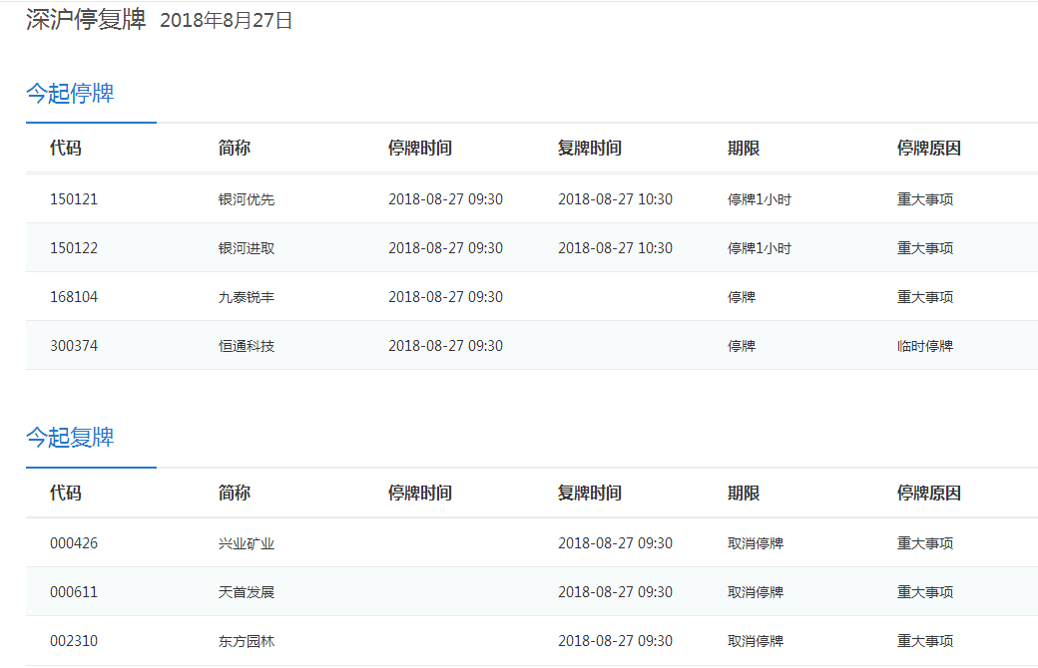Click 重大事项 reason for 兴业矿业
Viewport: 1038px width, 668px height.
[925, 543]
